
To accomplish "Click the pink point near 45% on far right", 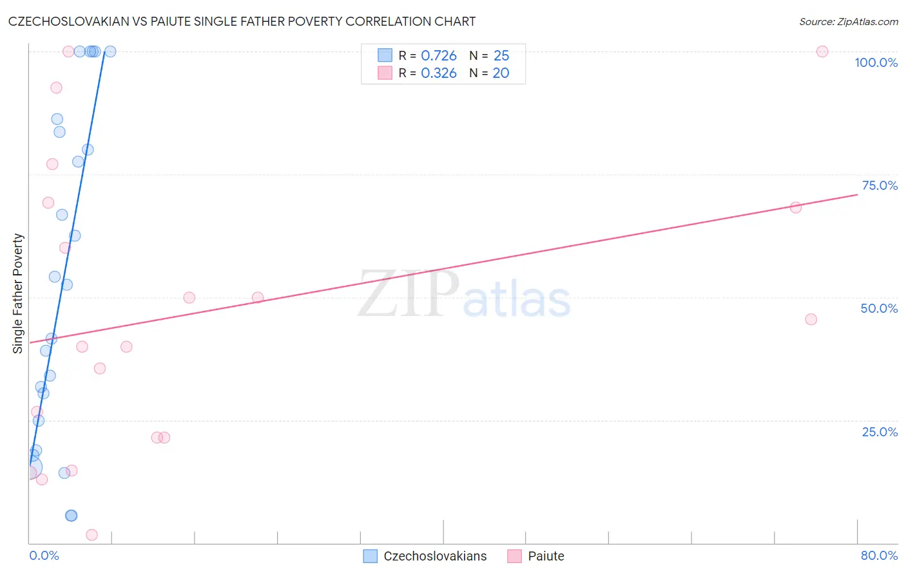I will (811, 319).
